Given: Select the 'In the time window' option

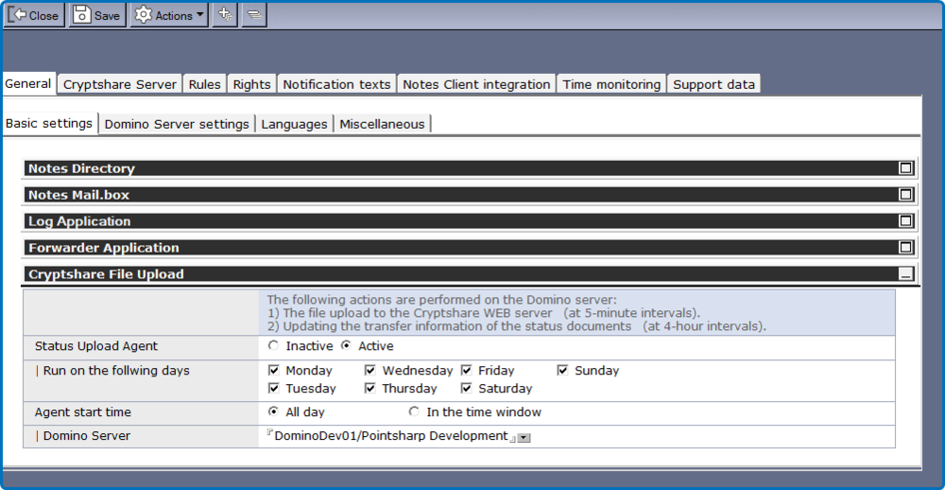Looking at the screenshot, I should coord(414,412).
